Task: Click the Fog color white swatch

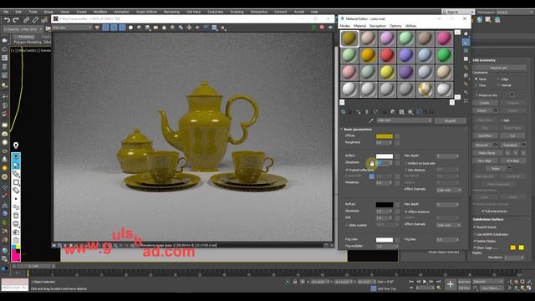Action: click(385, 240)
